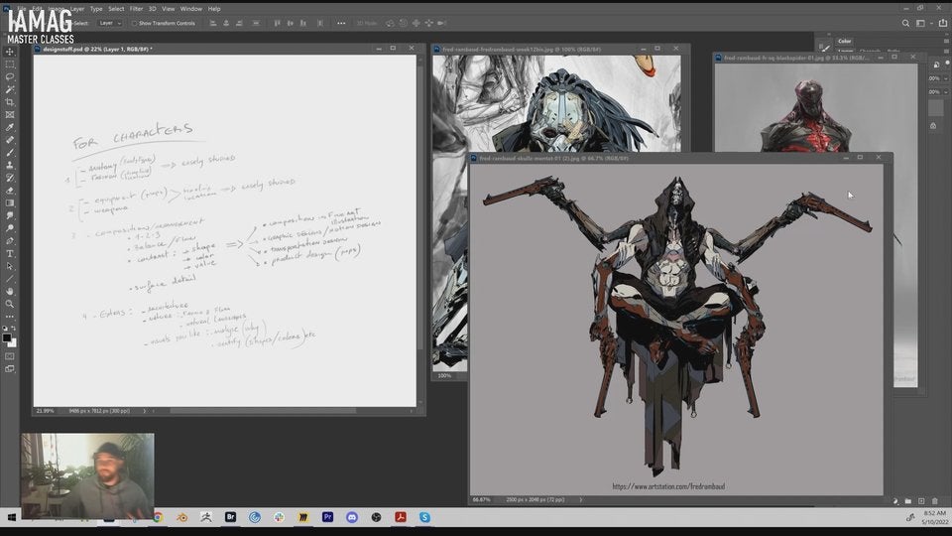Select the Horizontal Type tool
Screen dimensions: 952x536
tap(10, 254)
